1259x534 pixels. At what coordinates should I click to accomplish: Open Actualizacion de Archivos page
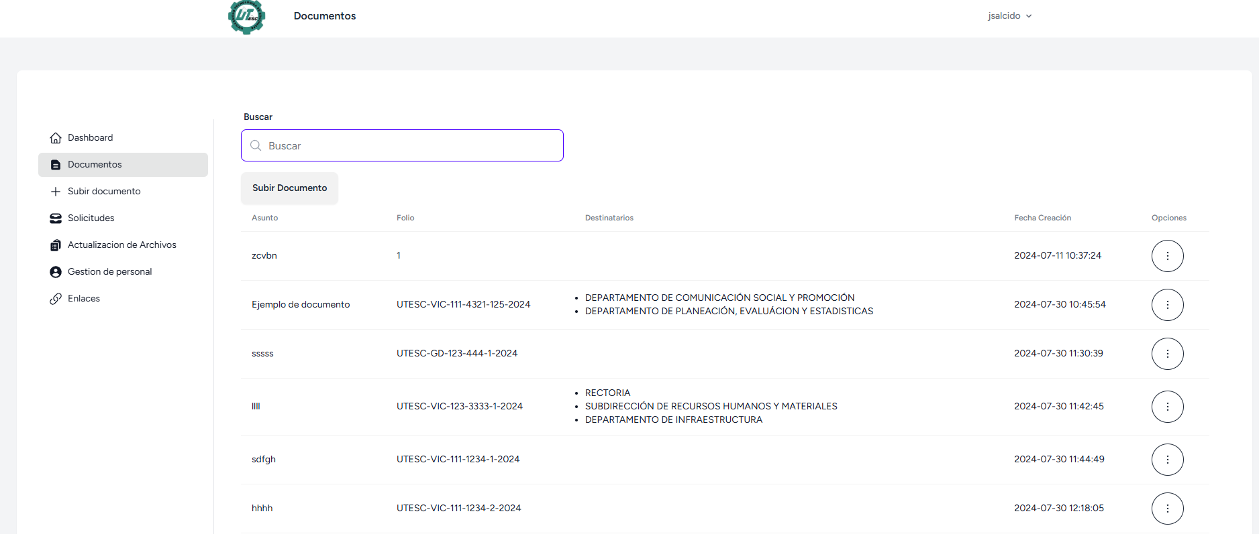(x=123, y=245)
